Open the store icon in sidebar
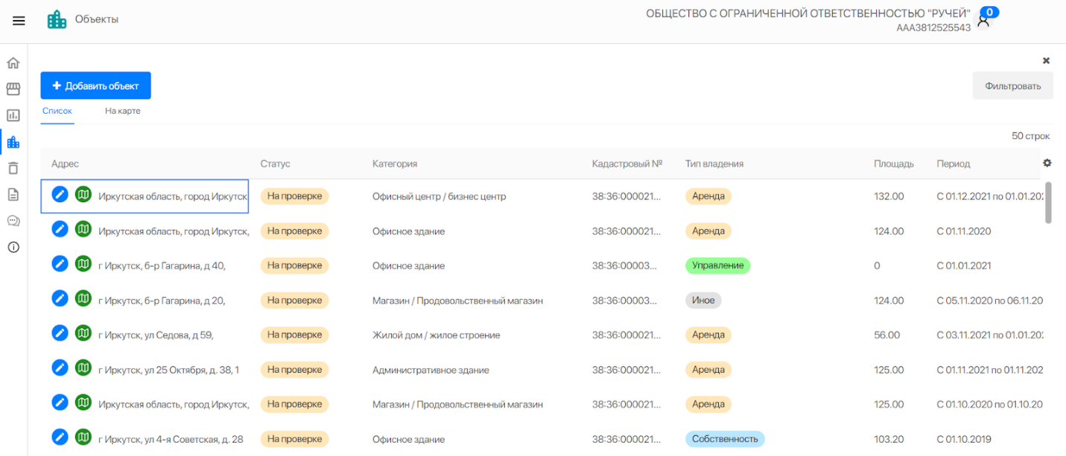This screenshot has width=1066, height=456. coord(13,89)
